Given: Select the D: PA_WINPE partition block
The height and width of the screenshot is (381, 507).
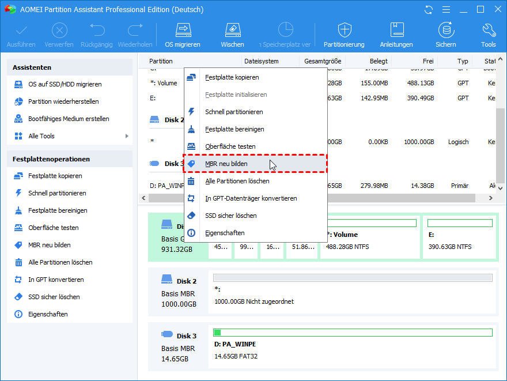Looking at the screenshot, I should pyautogui.click(x=353, y=347).
